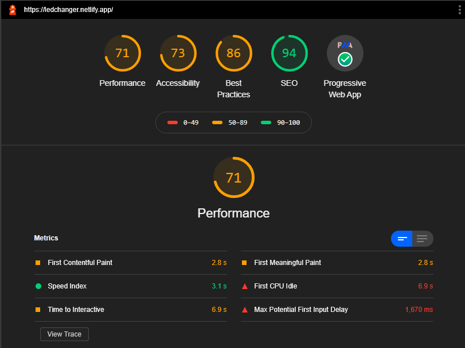Select the Accessibility category label

(178, 83)
